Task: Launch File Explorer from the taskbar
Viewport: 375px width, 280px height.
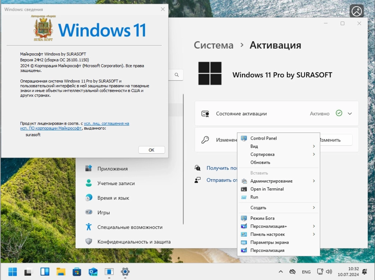Action: click(61, 272)
